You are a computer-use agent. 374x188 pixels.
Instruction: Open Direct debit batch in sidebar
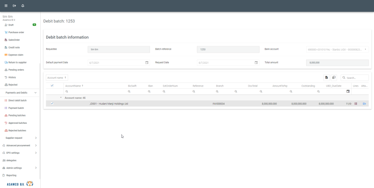tap(17, 100)
